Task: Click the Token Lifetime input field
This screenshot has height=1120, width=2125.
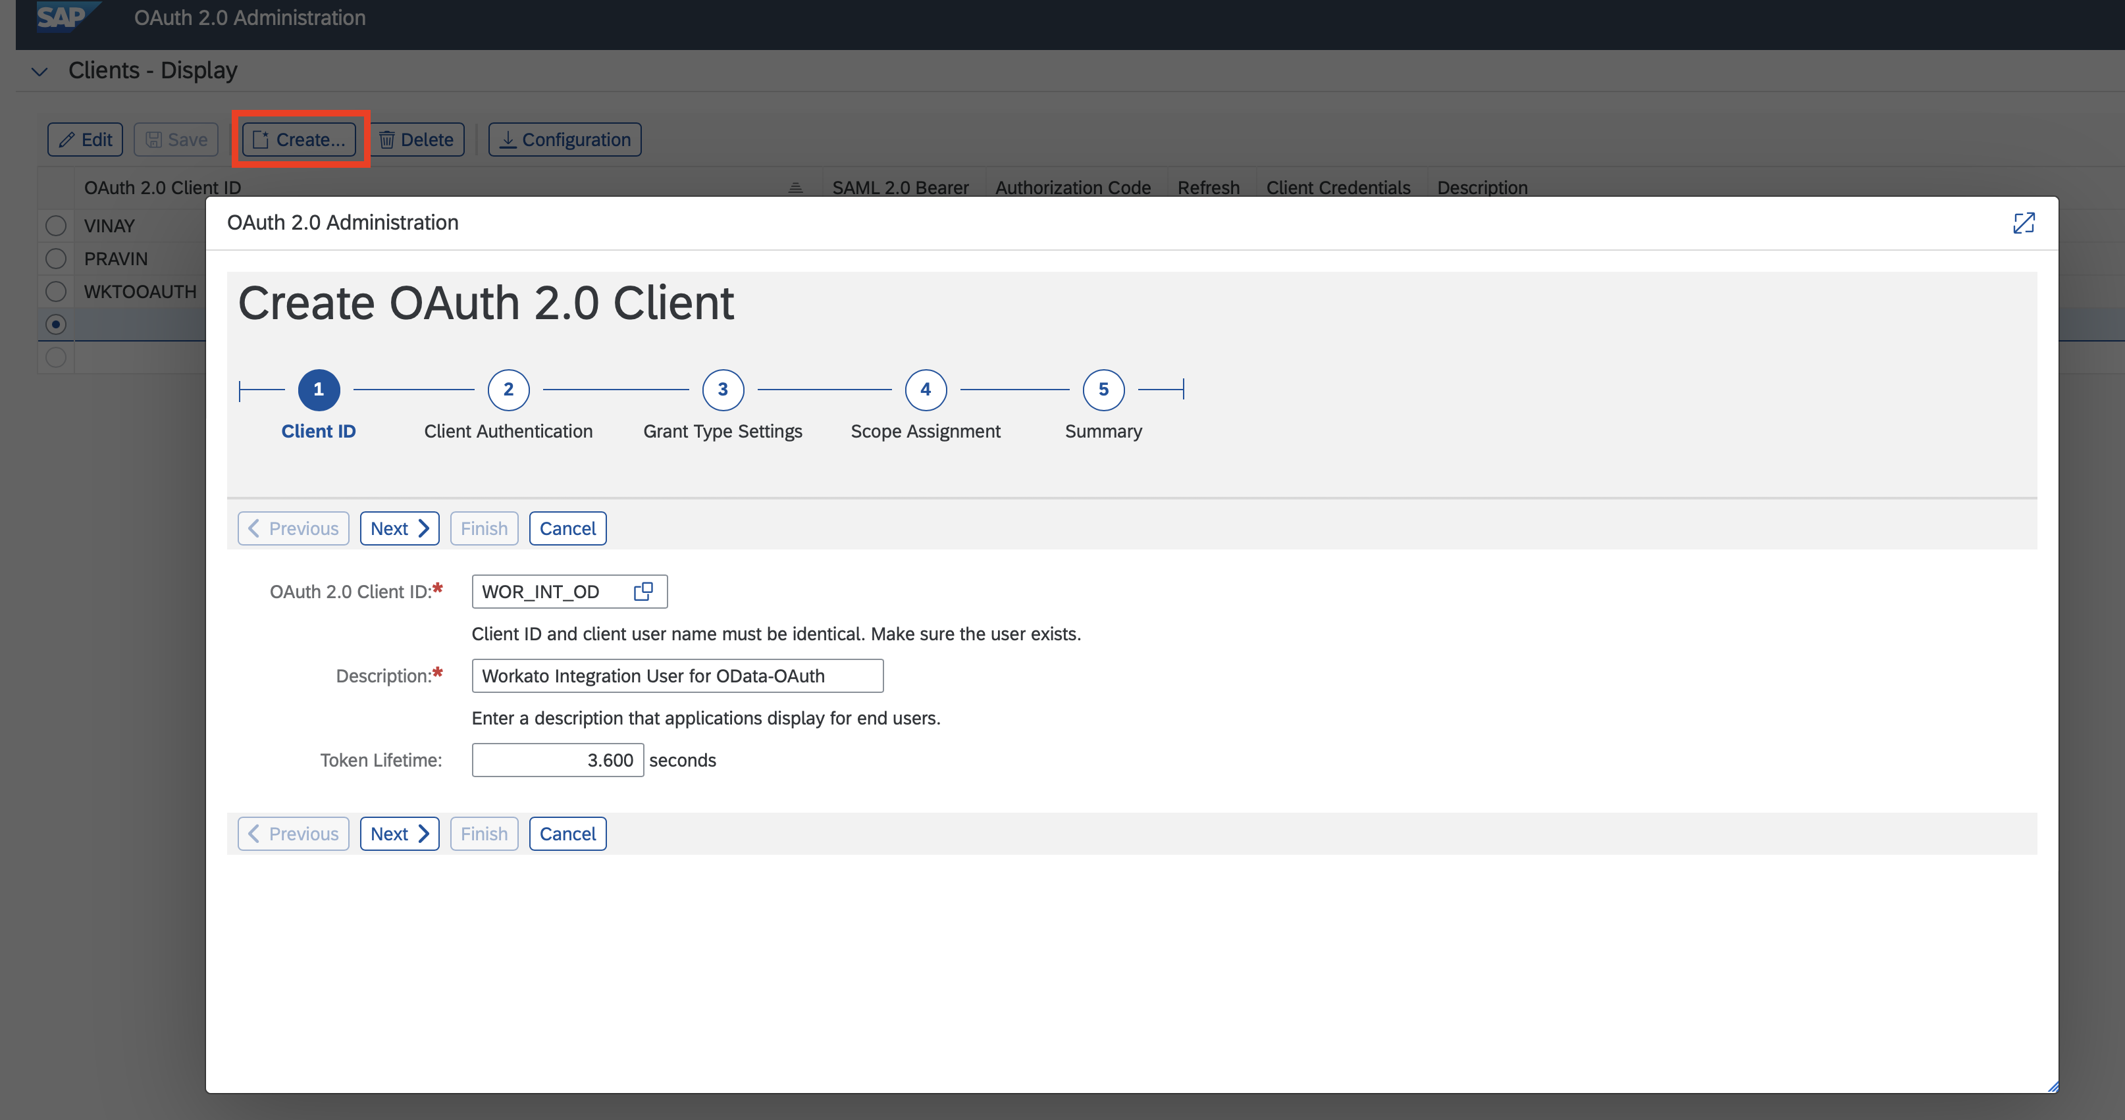Action: coord(555,759)
